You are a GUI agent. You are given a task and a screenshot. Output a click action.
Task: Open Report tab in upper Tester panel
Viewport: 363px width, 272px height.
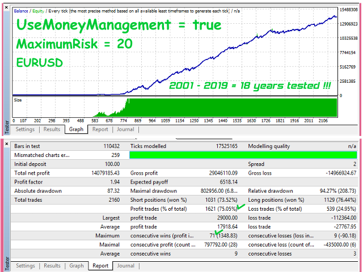point(100,129)
